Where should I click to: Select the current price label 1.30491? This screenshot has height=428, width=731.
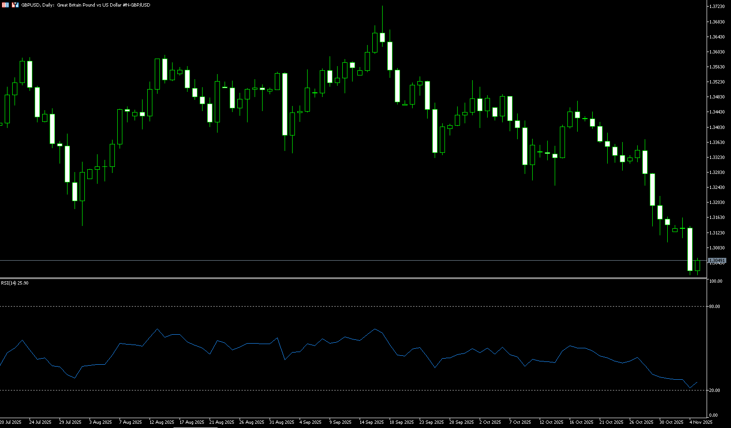(x=717, y=260)
